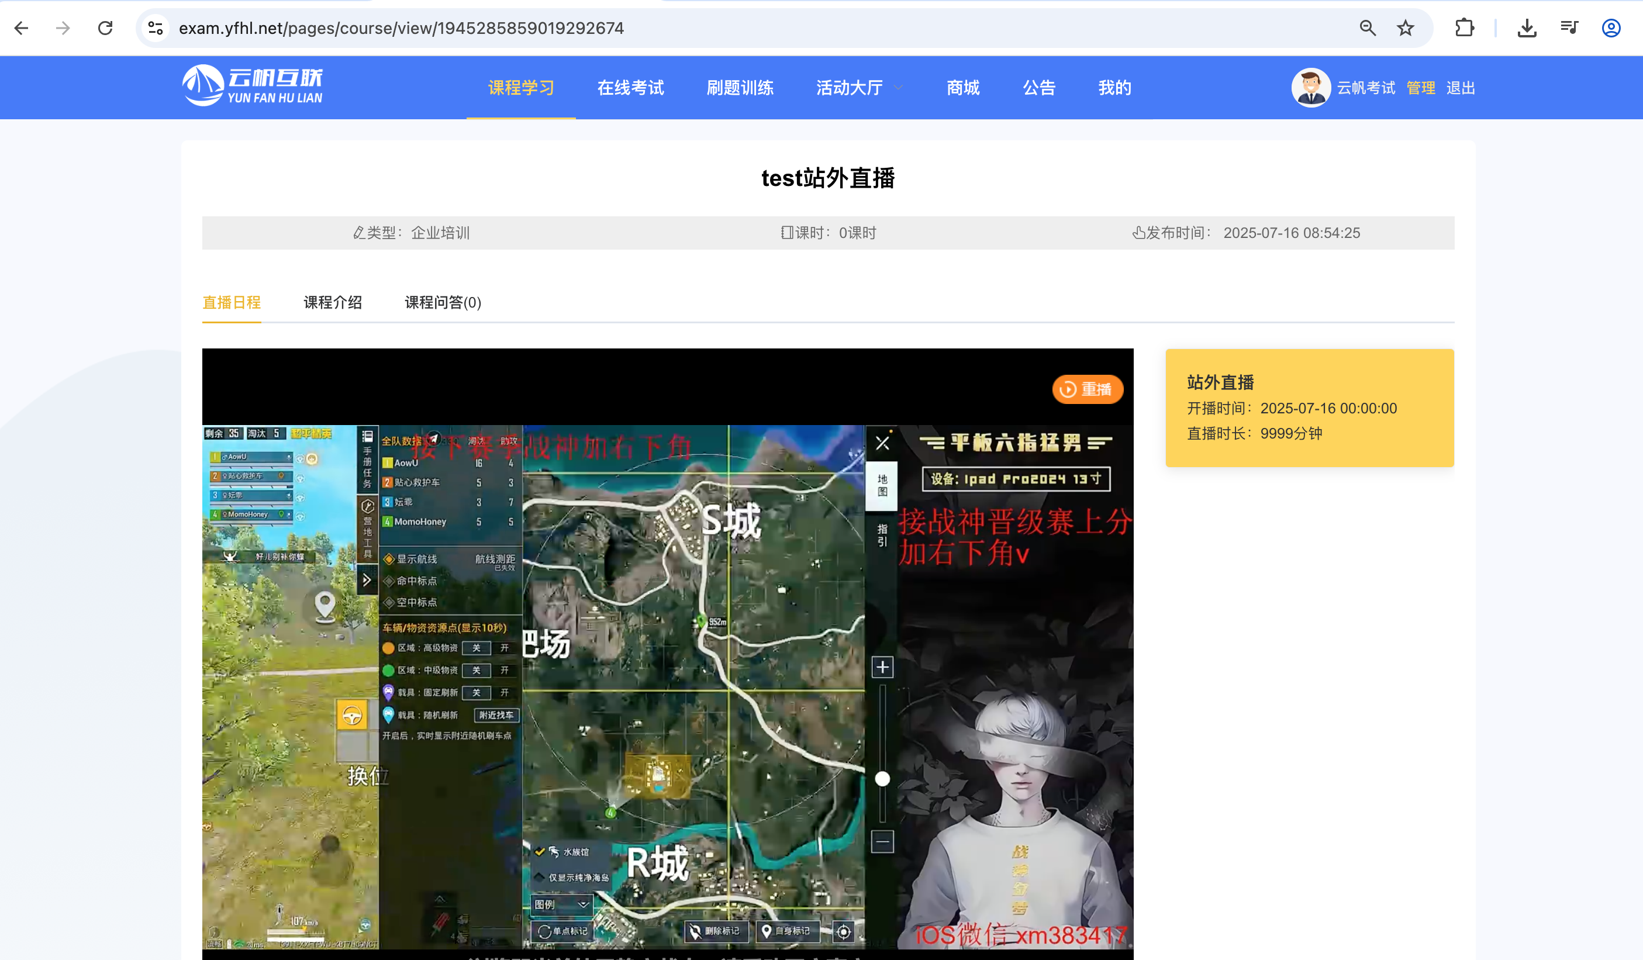
Task: Bookmark this page with the star icon
Action: click(x=1405, y=28)
